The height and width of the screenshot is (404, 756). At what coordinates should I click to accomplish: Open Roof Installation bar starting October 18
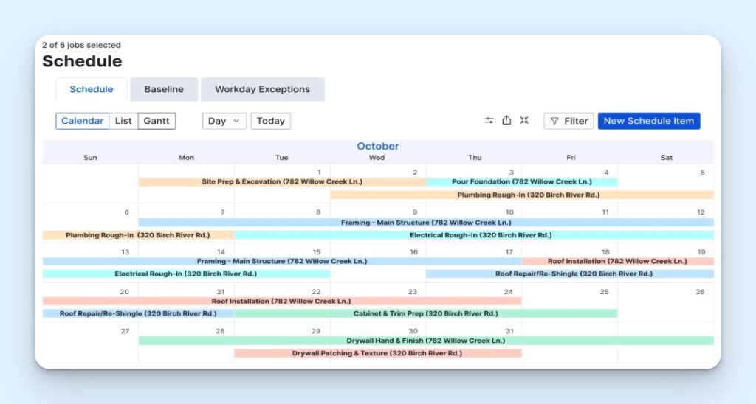(618, 262)
